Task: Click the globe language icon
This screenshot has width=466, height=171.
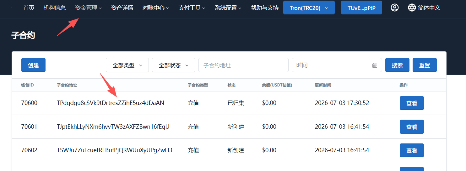Action: pyautogui.click(x=412, y=8)
